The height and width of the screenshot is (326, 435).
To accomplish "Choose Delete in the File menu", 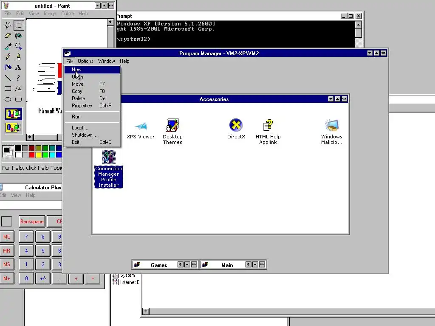I will coord(92,98).
